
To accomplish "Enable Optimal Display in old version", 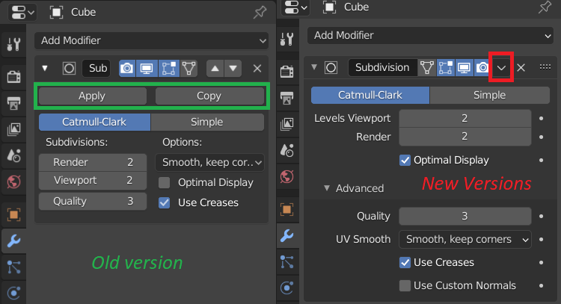I will pyautogui.click(x=165, y=182).
